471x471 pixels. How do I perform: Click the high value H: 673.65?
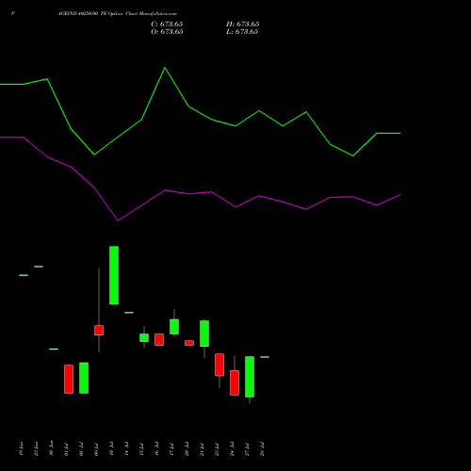(x=243, y=24)
